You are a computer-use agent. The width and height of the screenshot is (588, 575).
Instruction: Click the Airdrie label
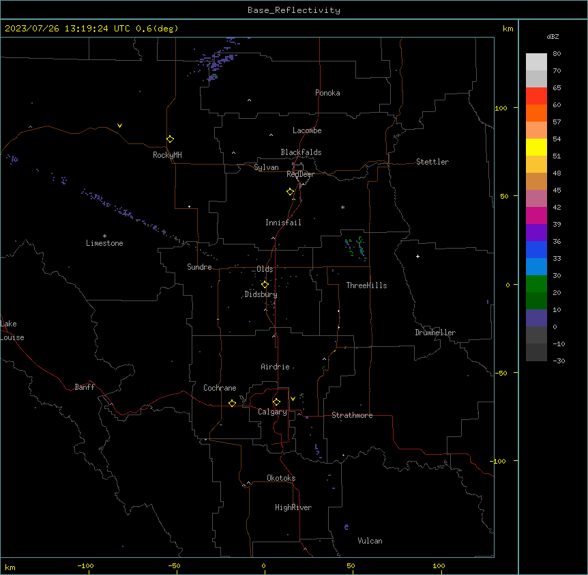tap(275, 367)
